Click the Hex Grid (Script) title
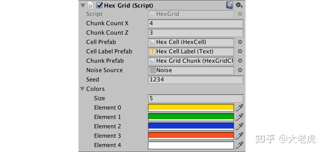 coord(129,5)
